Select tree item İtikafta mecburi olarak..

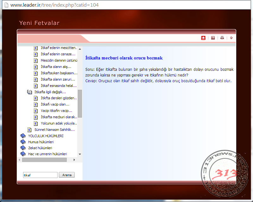pyautogui.click(x=59, y=117)
